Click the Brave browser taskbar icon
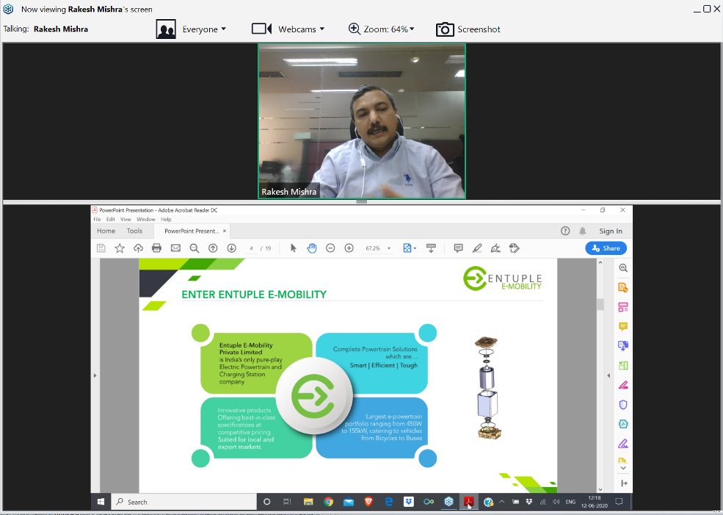The width and height of the screenshot is (723, 515). (368, 502)
